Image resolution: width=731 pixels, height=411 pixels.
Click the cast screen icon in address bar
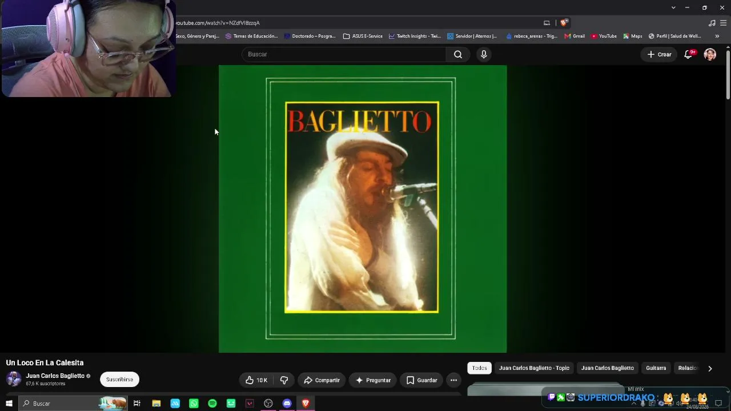coord(547,23)
